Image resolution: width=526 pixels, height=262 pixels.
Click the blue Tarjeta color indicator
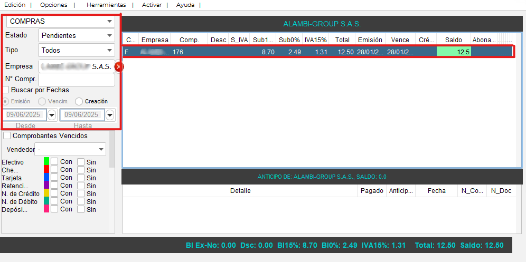[46, 178]
